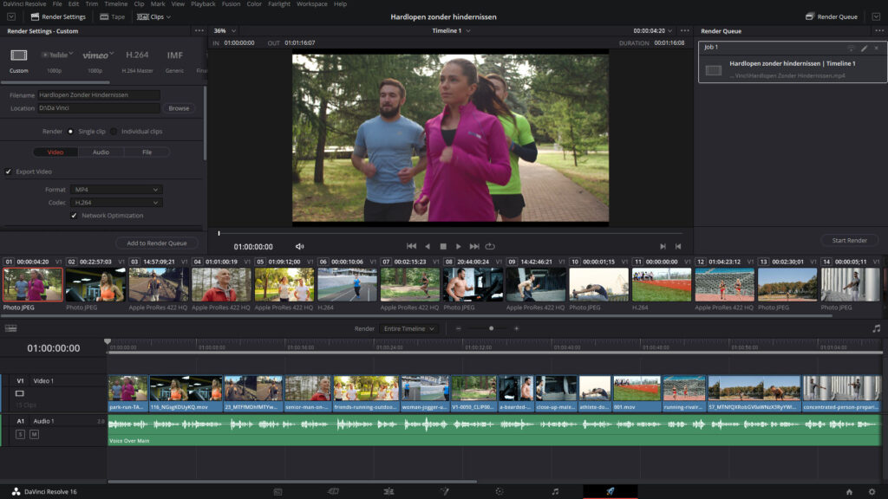Expand the top-left panel dropdown arrow
This screenshot has width=888, height=499.
(10, 16)
